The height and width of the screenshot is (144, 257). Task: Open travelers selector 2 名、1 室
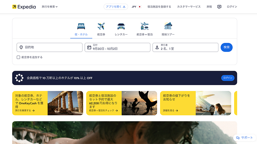(x=185, y=47)
